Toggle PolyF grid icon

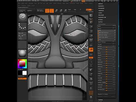pyautogui.click(x=91, y=83)
